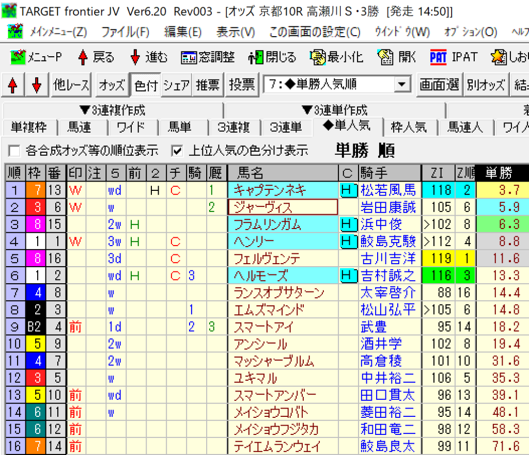The image size is (529, 455).
Task: Expand the ▼3連単作成 section
Action: coord(334,110)
